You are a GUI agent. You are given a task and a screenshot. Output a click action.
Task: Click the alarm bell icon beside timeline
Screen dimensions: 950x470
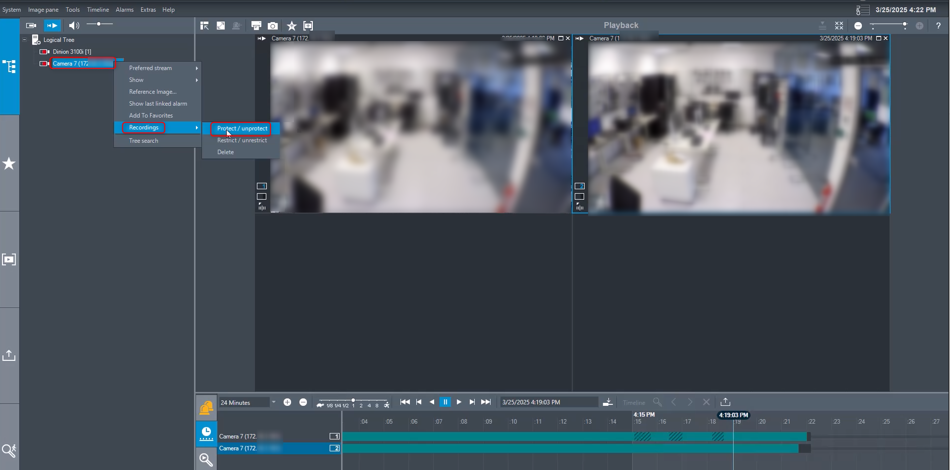click(206, 408)
